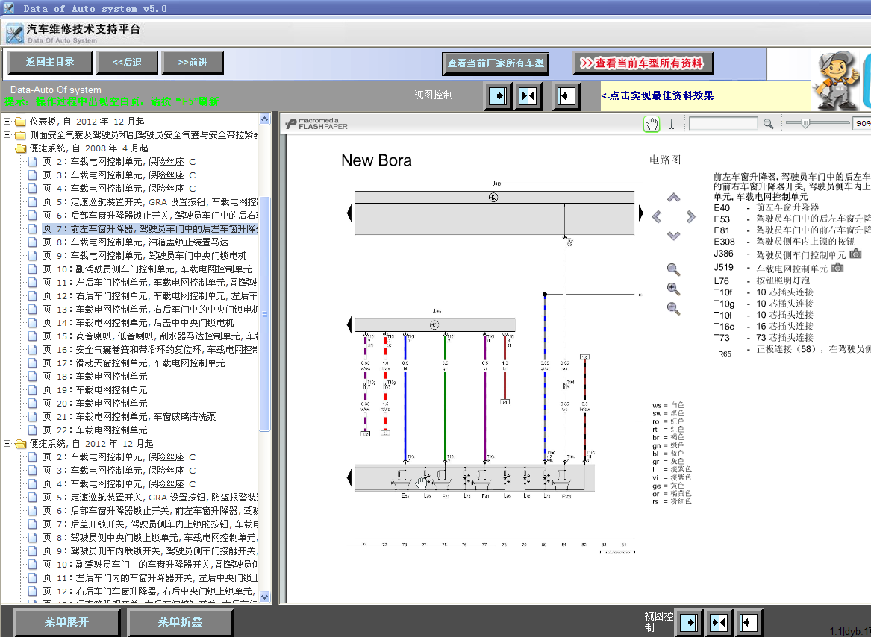Viewport: 871px width, 637px height.
Task: Select the hand pan tool in FlashPaper toolbar
Action: click(652, 124)
